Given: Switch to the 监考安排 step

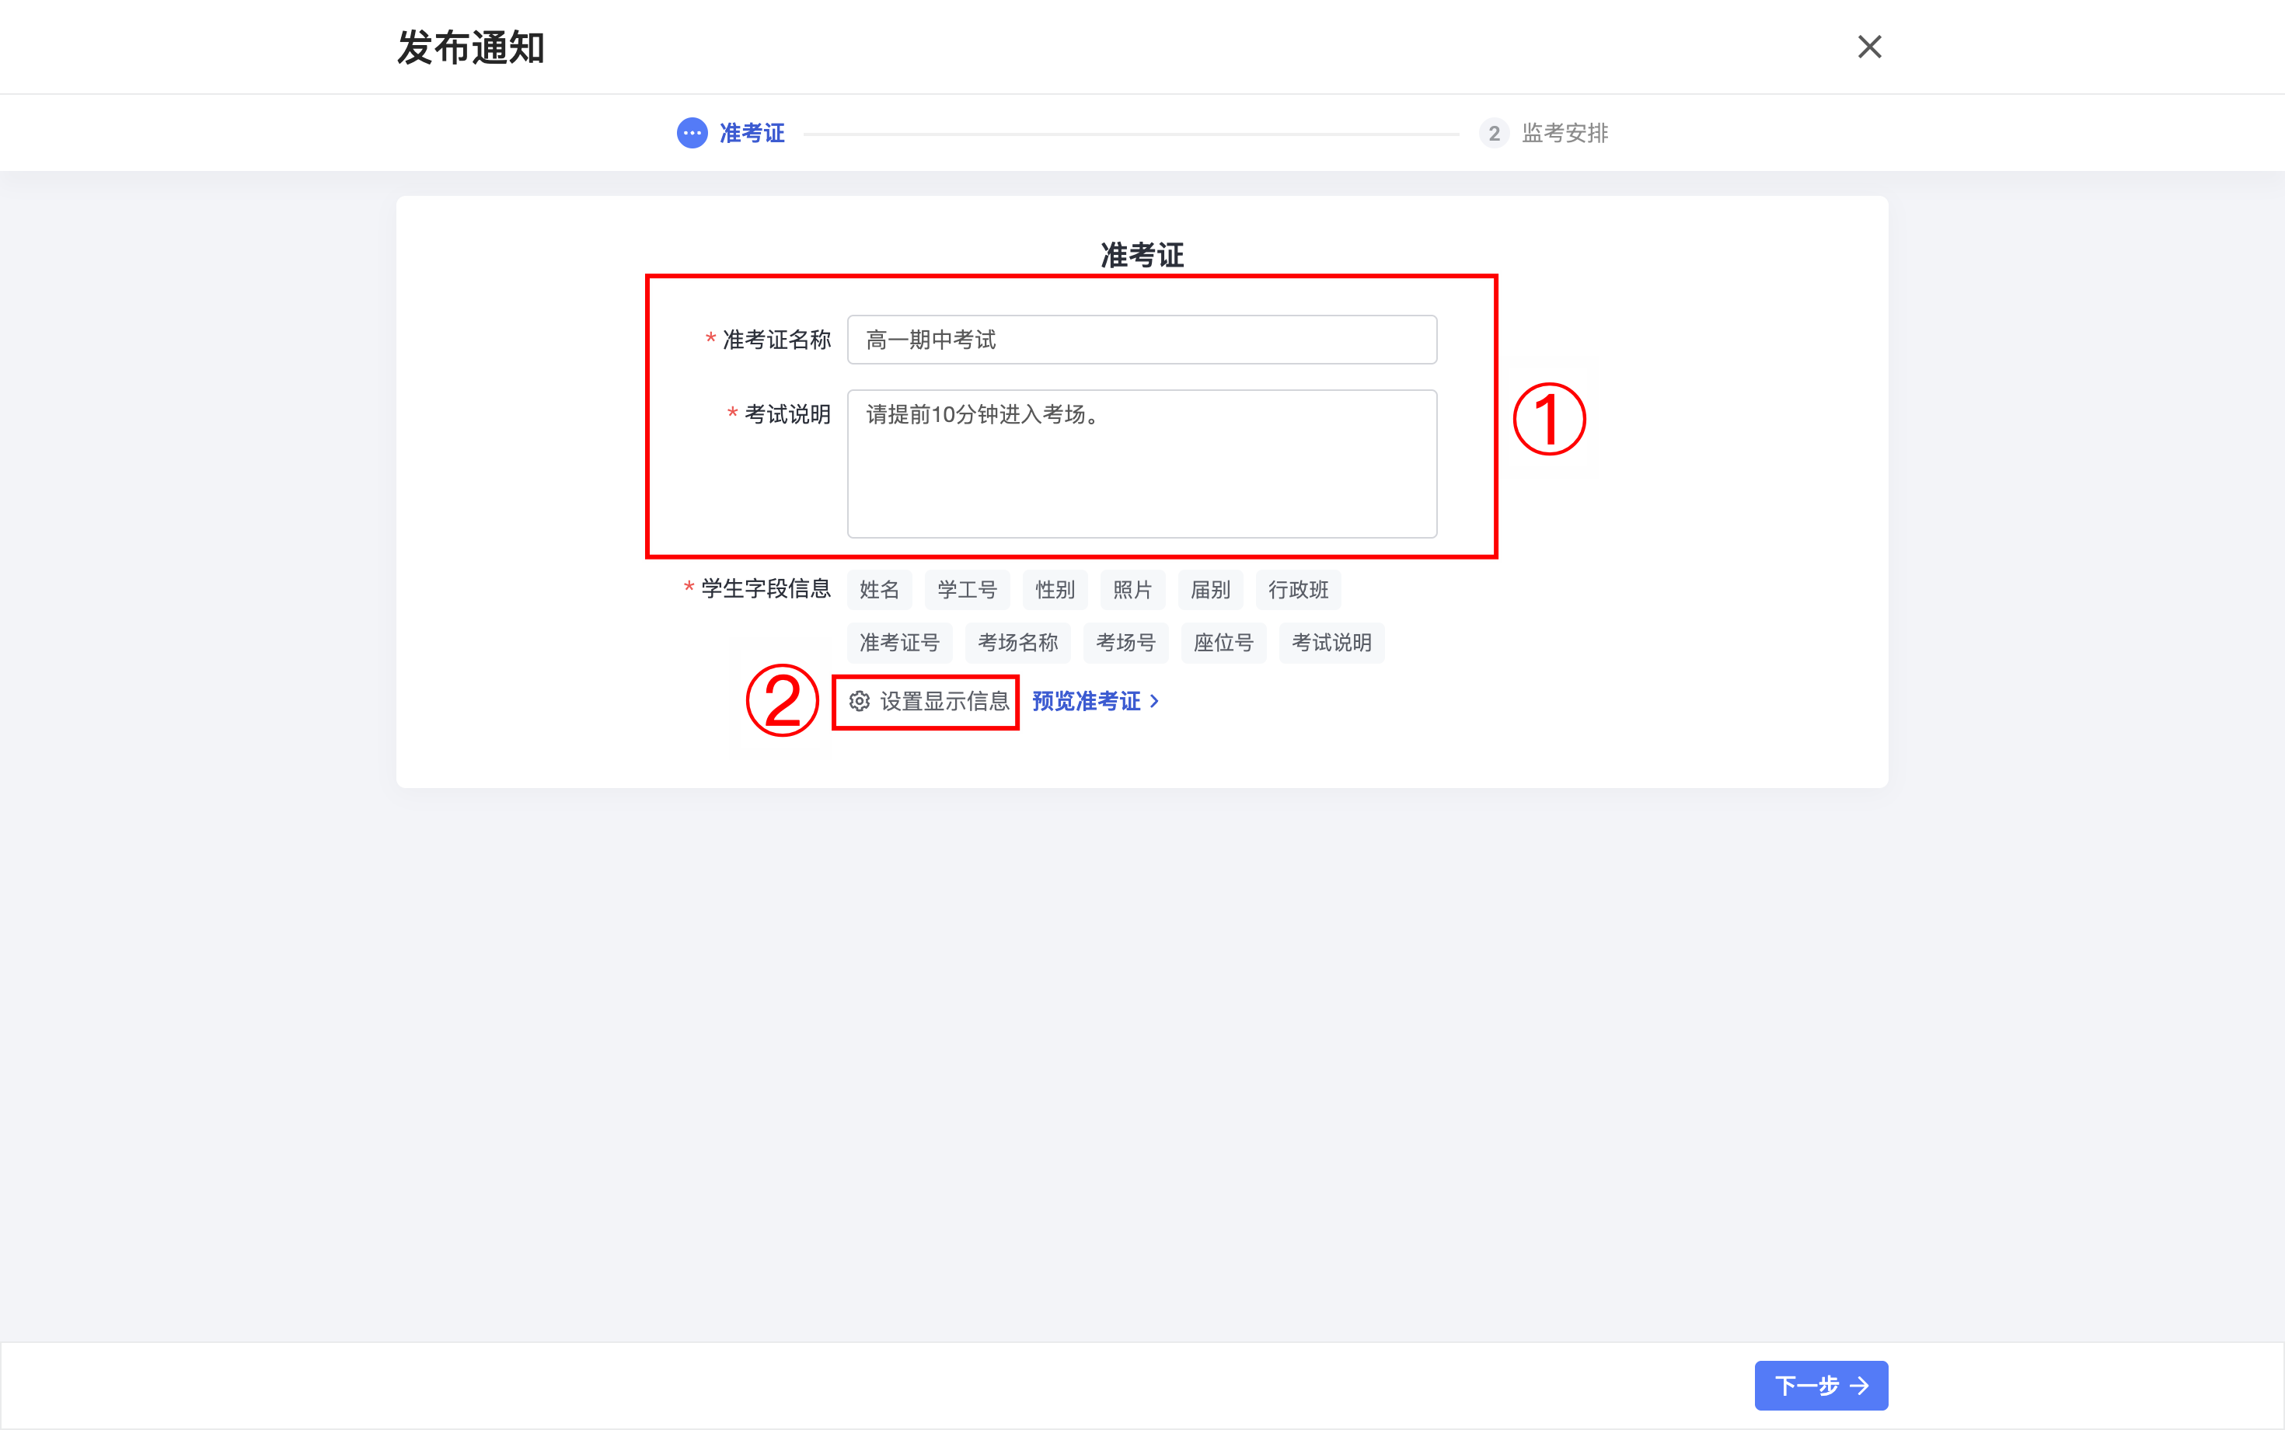Looking at the screenshot, I should point(1544,134).
